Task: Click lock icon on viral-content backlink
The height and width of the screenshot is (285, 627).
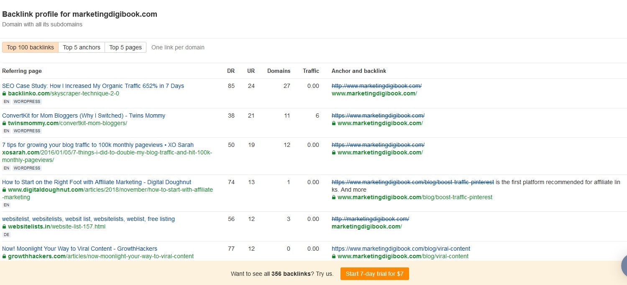Action: [334, 257]
